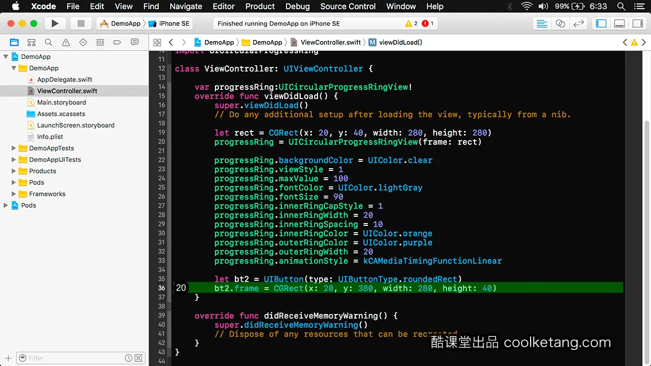Image resolution: width=651 pixels, height=366 pixels.
Task: Open Info.plist file
Action: (x=50, y=137)
